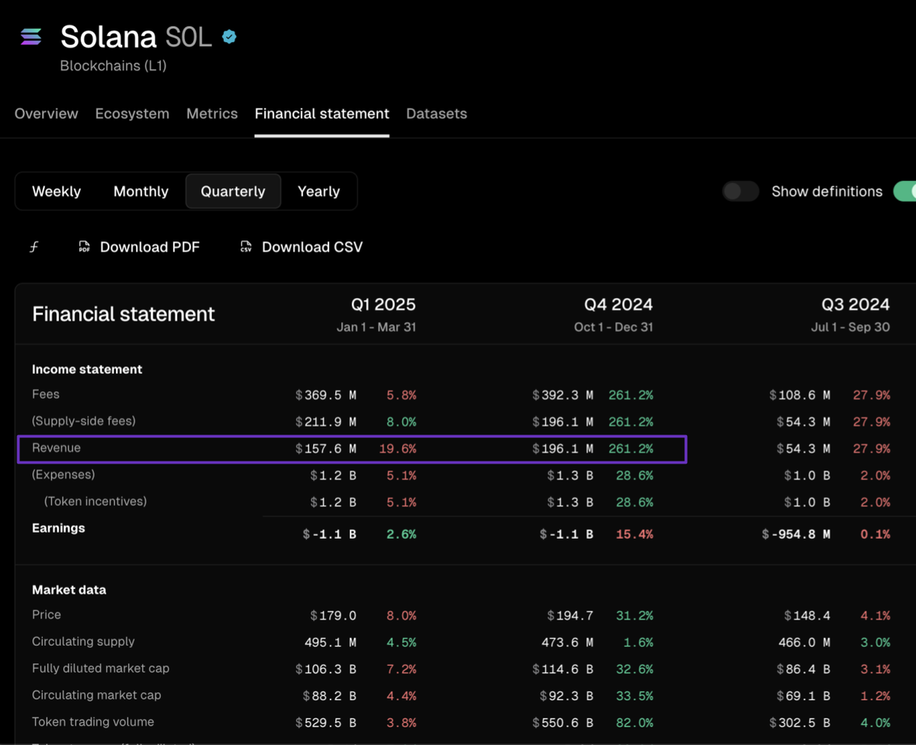The width and height of the screenshot is (916, 745).
Task: Open the Overview tab
Action: [47, 114]
